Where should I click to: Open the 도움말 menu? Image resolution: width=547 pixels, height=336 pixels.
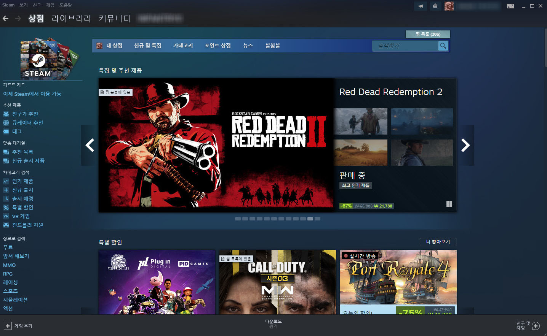pos(66,5)
